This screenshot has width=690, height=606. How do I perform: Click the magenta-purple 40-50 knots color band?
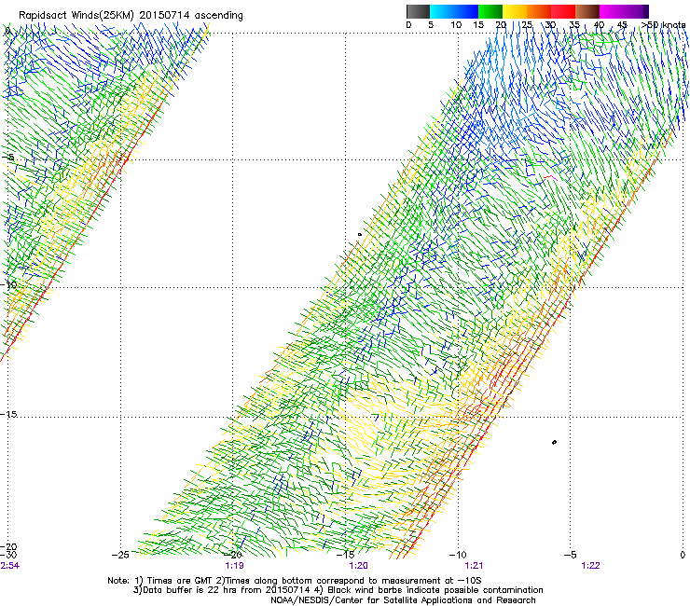coord(624,11)
